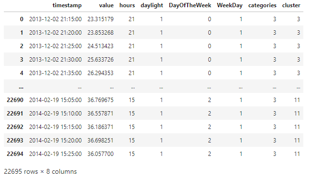The image size is (313, 180).
Task: Click timestamp 2014-02-19 15:10:00 cell
Action: [x=55, y=114]
